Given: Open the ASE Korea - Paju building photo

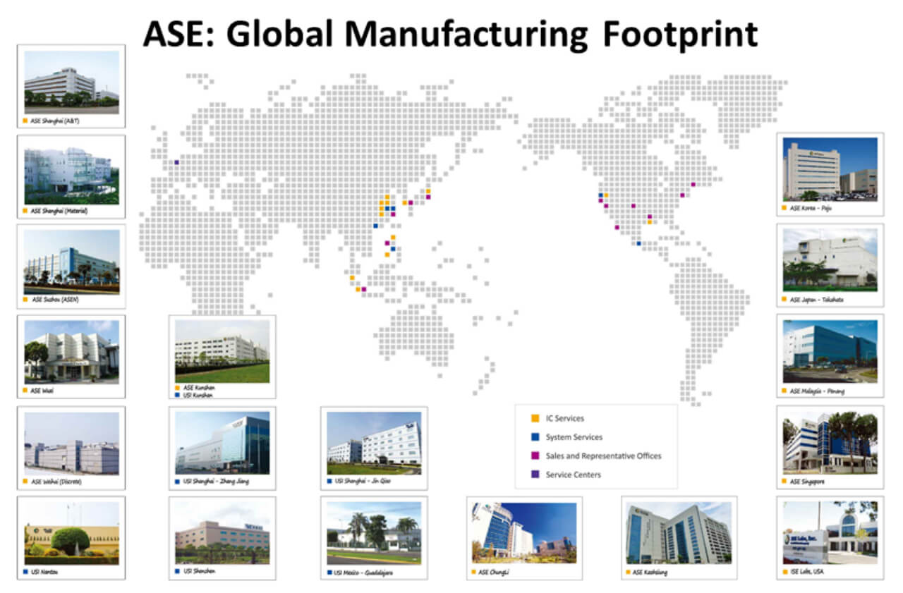Looking at the screenshot, I should (830, 169).
